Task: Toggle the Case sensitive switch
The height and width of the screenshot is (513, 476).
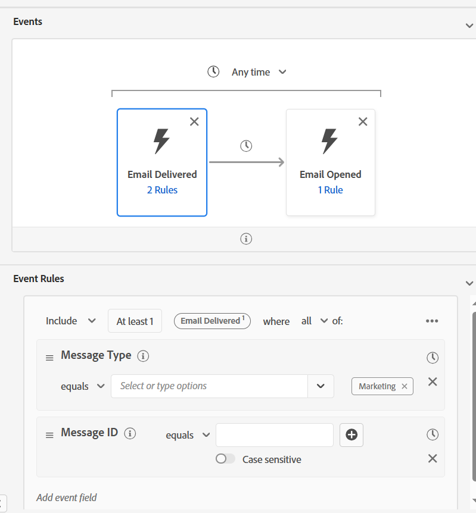Action: click(x=225, y=459)
